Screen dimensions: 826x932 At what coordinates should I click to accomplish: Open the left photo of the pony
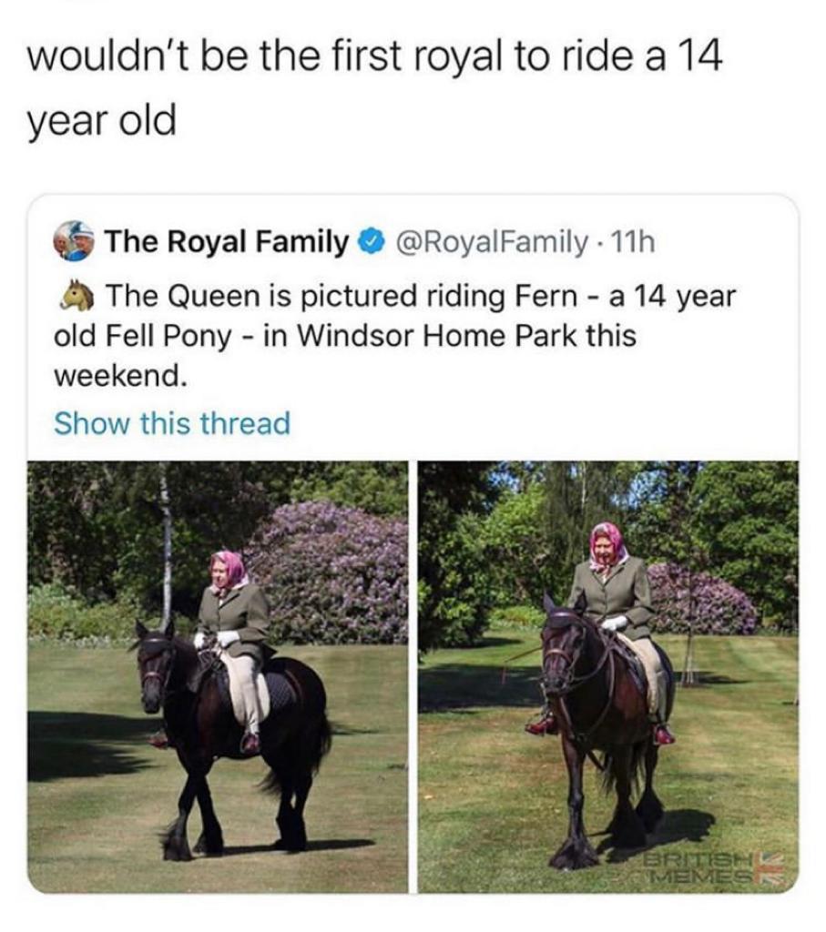point(218,676)
